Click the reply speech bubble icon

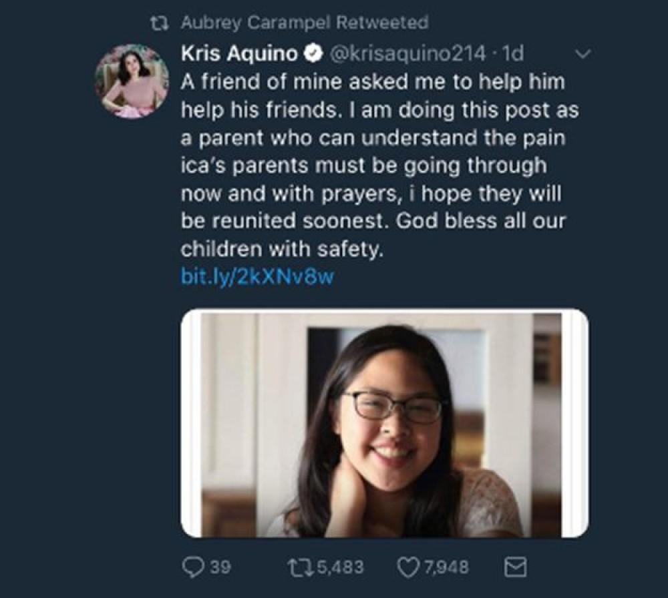click(192, 567)
